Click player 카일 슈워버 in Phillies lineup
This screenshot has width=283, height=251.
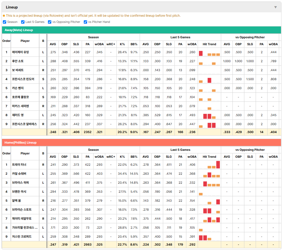[x=19, y=174]
